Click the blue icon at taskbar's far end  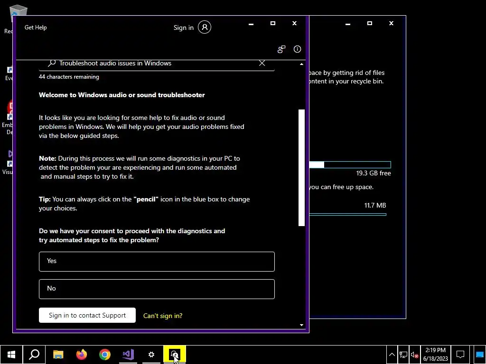pos(479,355)
